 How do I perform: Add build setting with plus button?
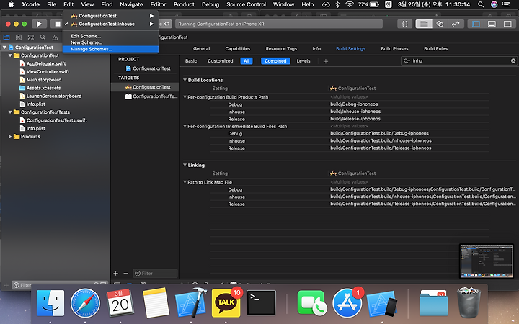[x=326, y=61]
